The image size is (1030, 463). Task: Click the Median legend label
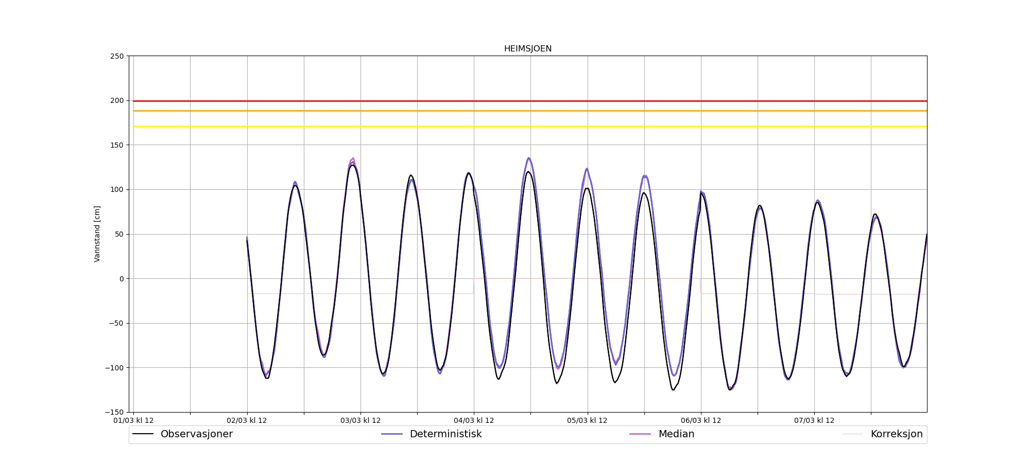[x=676, y=434]
